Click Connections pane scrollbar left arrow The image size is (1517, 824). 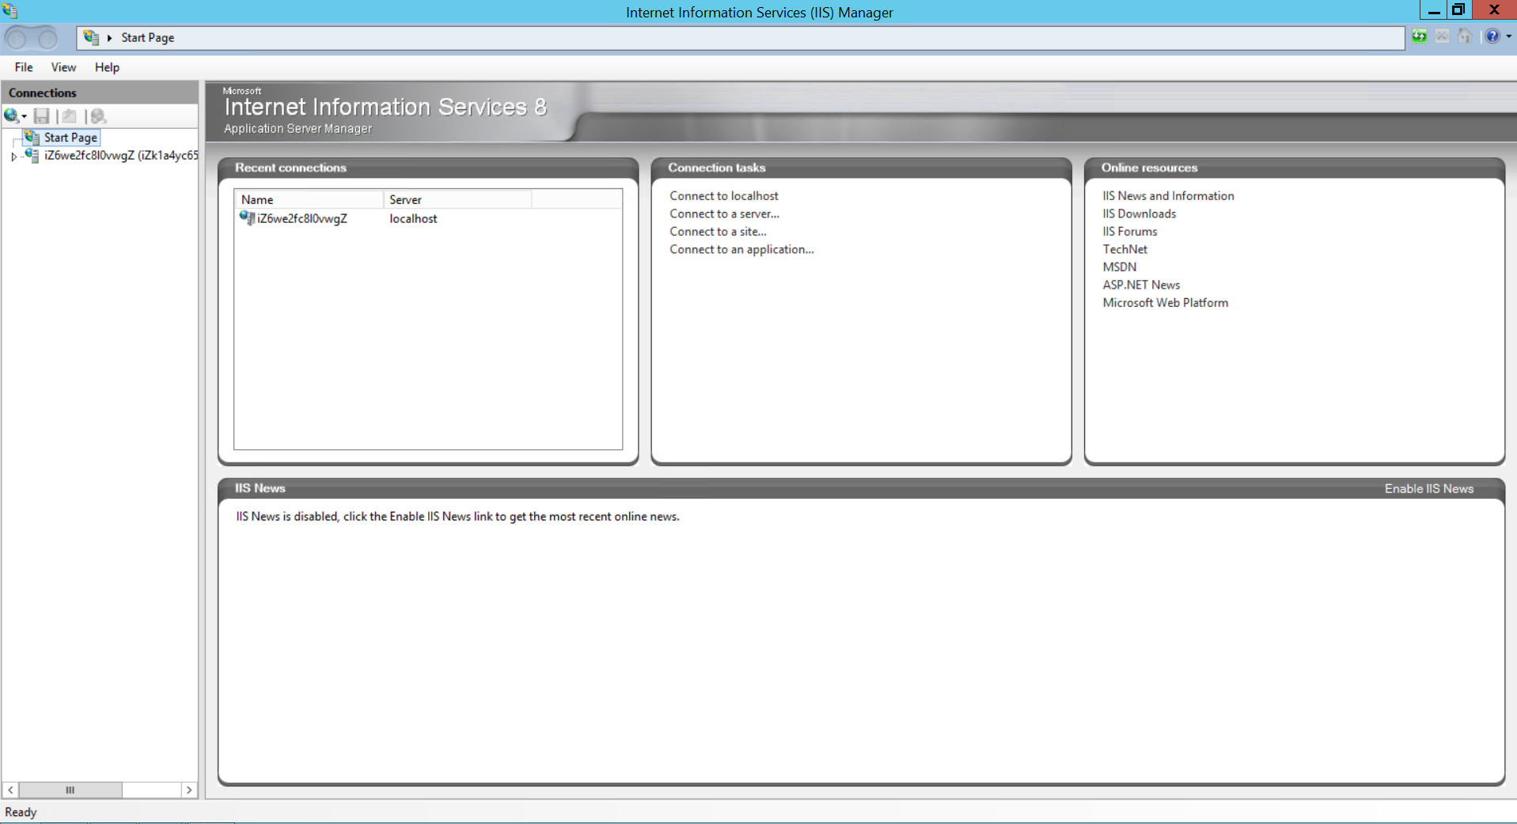(10, 790)
